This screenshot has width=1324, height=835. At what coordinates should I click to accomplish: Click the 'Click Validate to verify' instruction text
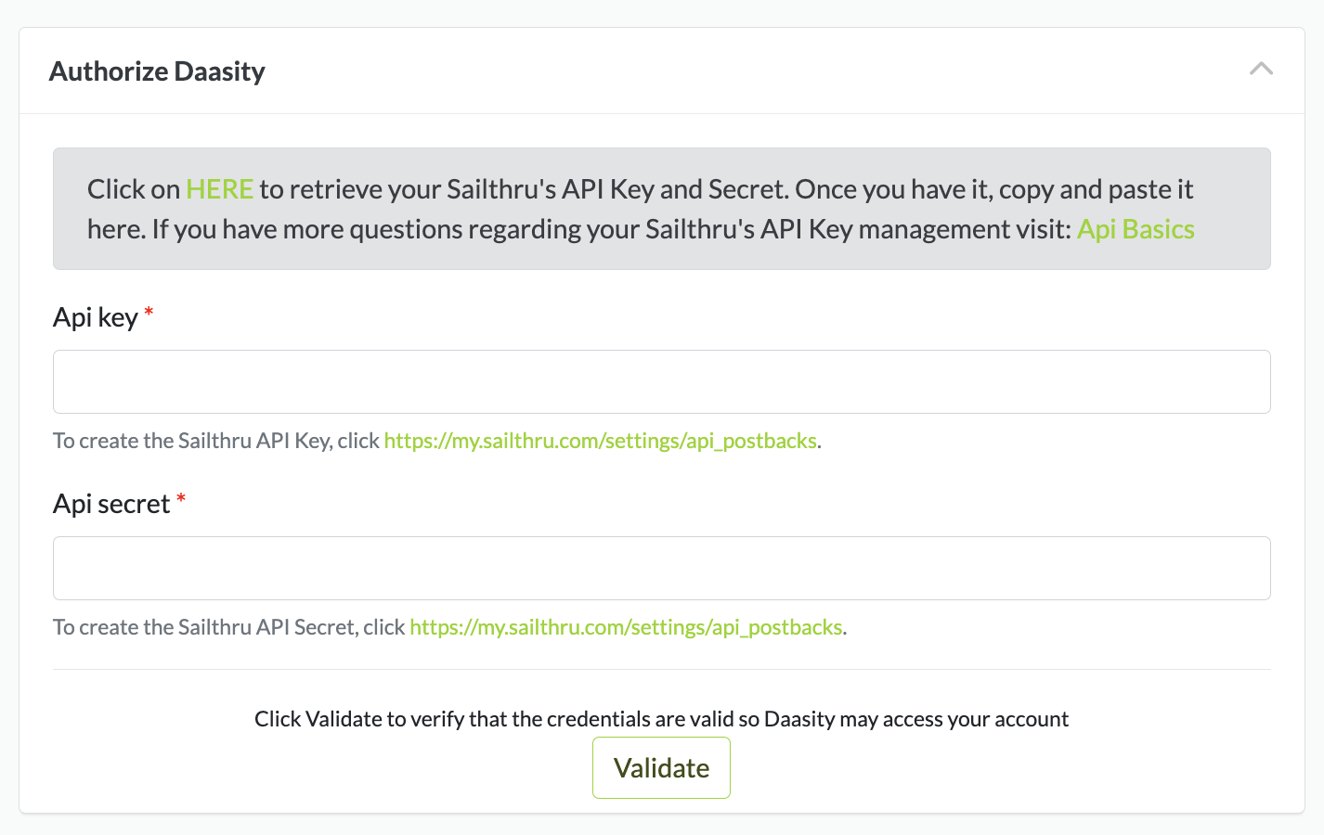coord(661,719)
